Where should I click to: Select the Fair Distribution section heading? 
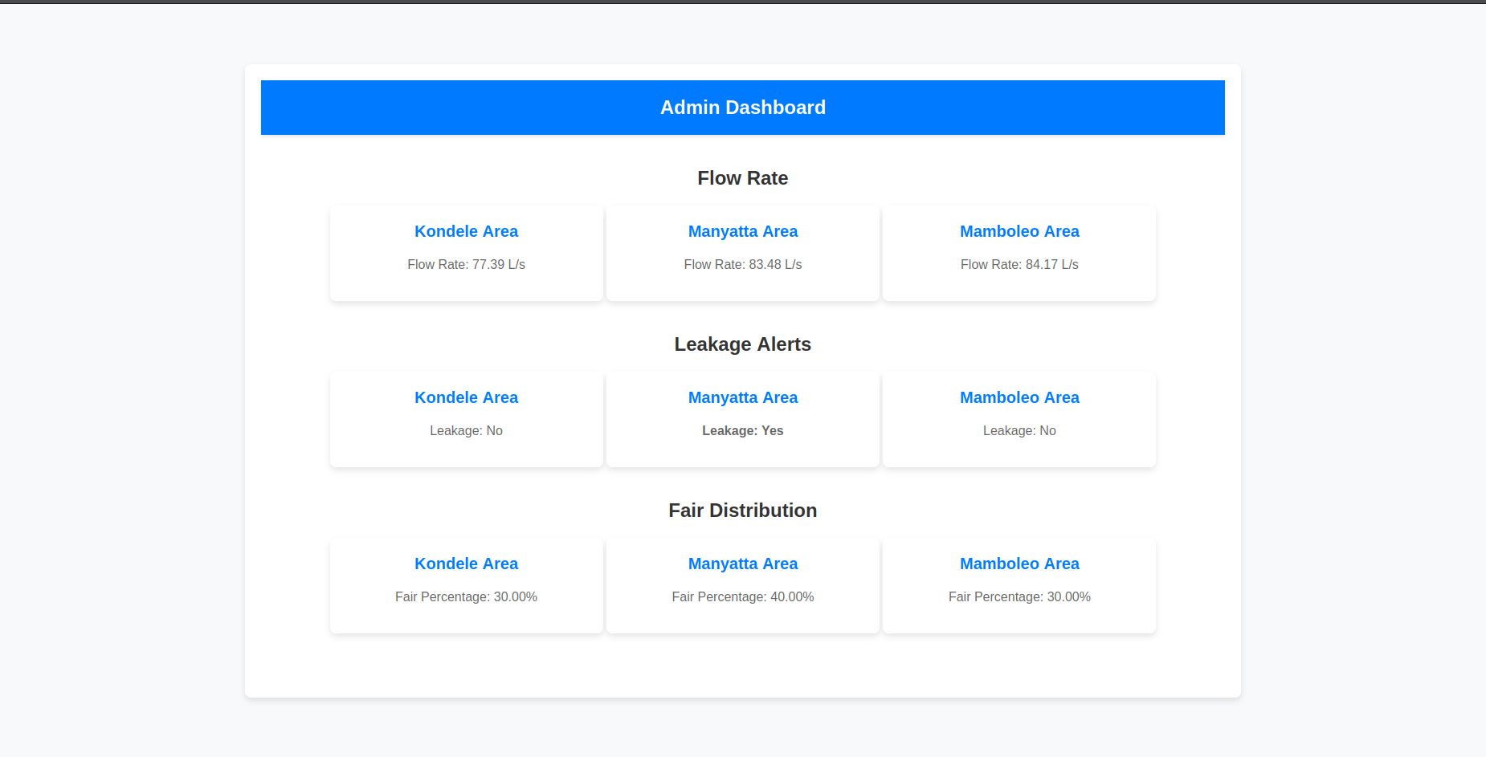(742, 511)
